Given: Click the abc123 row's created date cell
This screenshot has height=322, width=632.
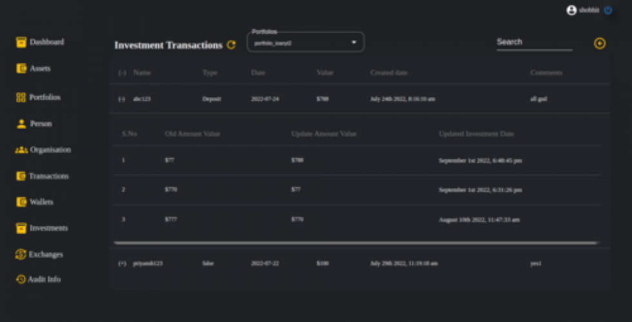Looking at the screenshot, I should tap(402, 99).
